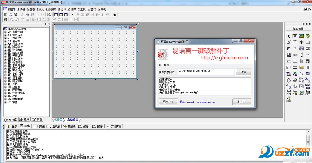Click the Copy icon in the toolbar
312x163 pixels.
[27, 15]
